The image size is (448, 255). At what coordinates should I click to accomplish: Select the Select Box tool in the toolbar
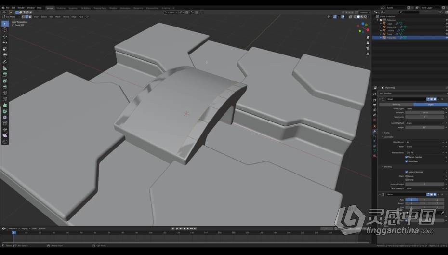5,24
